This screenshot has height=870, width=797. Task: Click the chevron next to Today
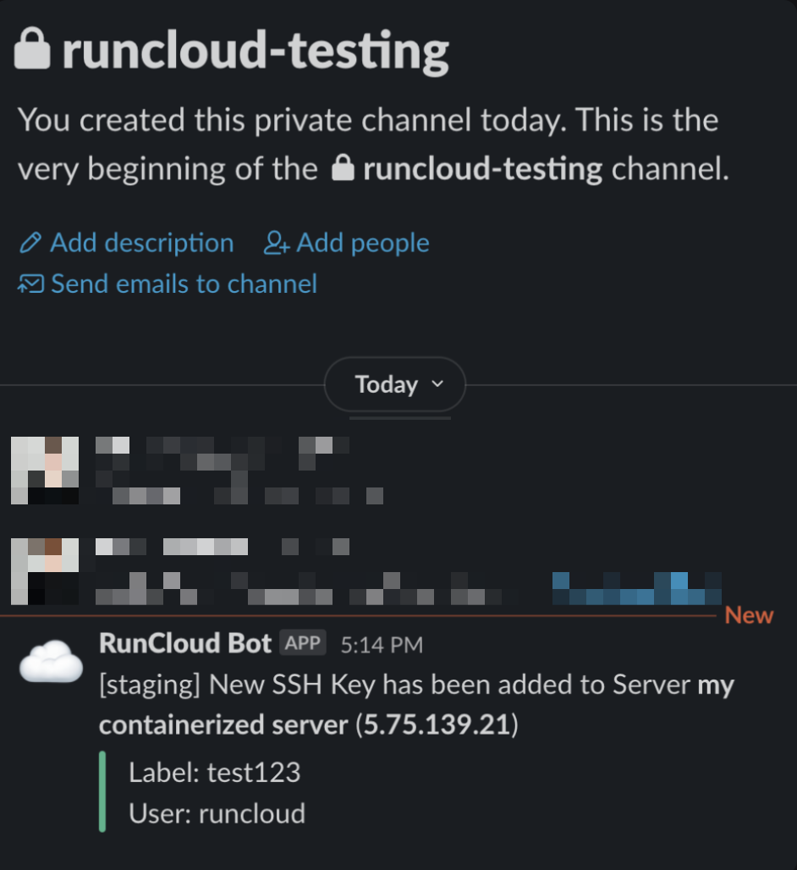tap(437, 383)
